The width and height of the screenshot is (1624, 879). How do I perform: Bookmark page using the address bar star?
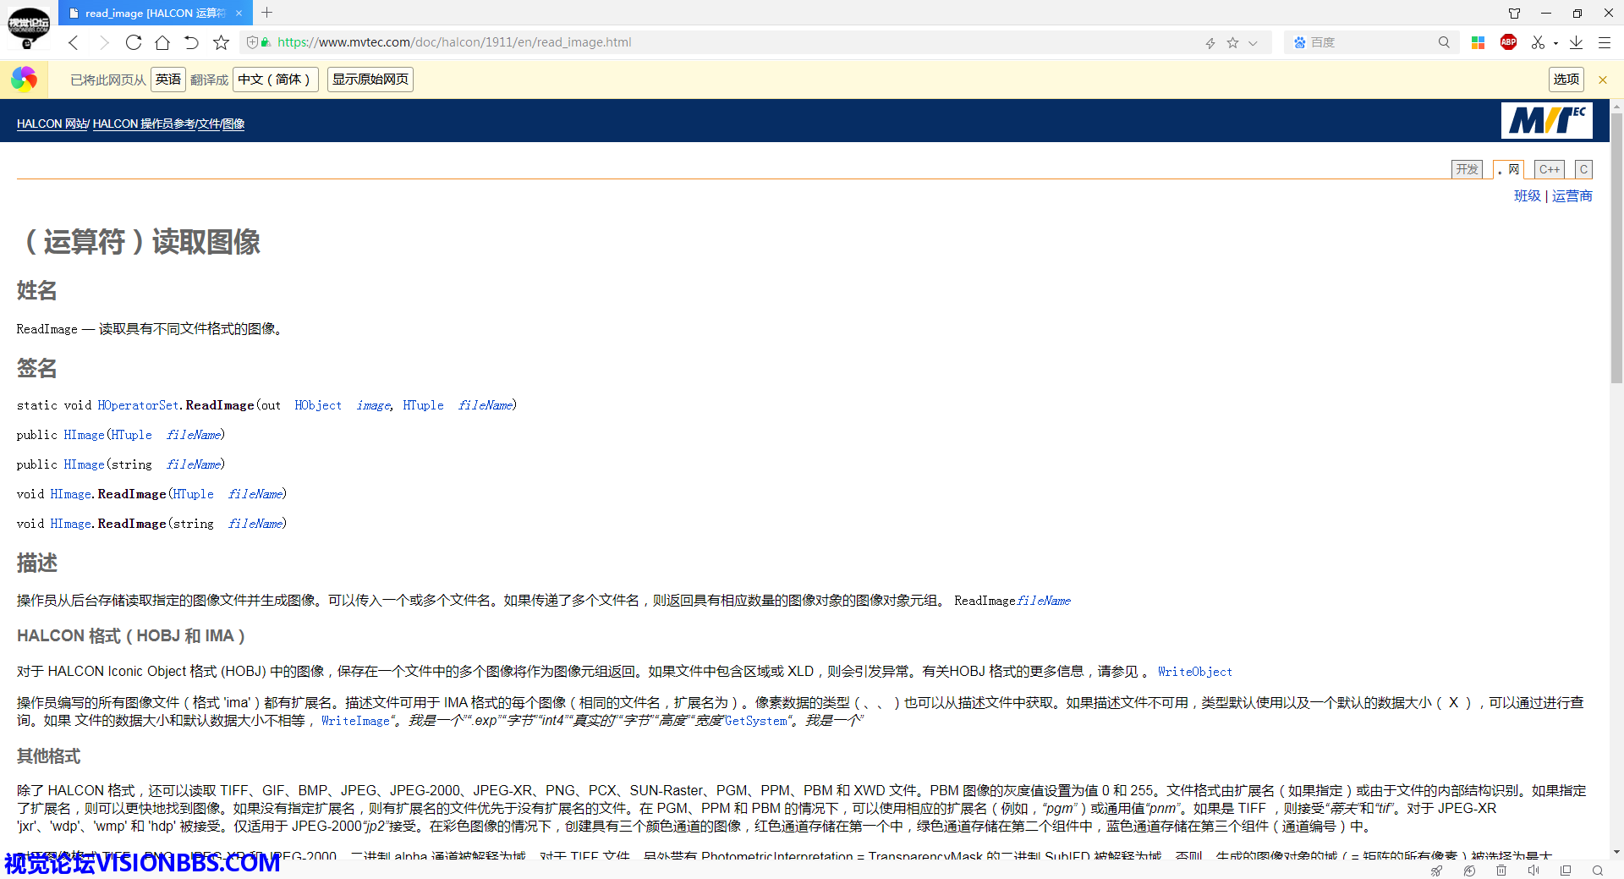[x=1232, y=42]
